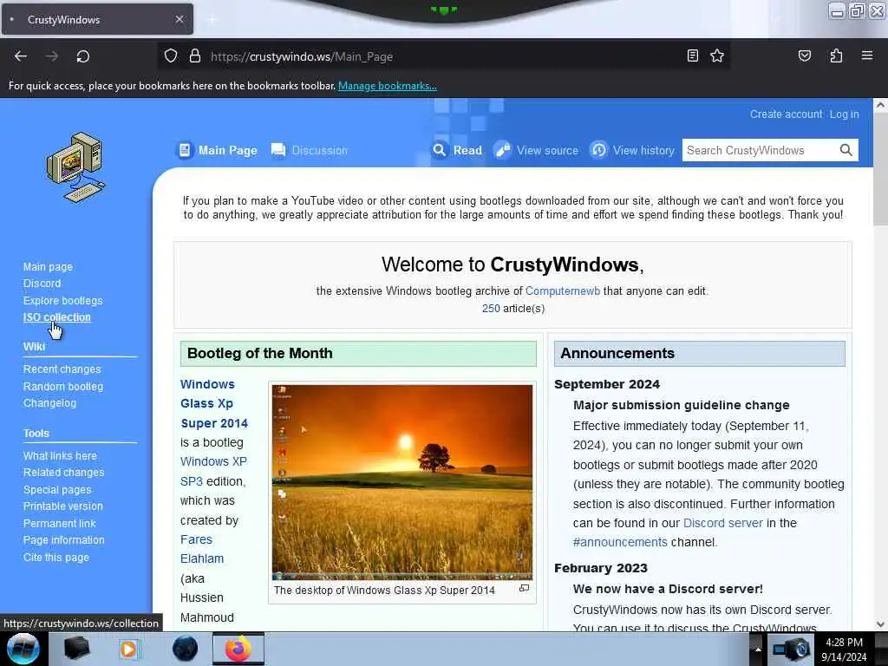Viewport: 888px width, 666px height.
Task: Launch the media player taskbar icon
Action: (x=129, y=649)
